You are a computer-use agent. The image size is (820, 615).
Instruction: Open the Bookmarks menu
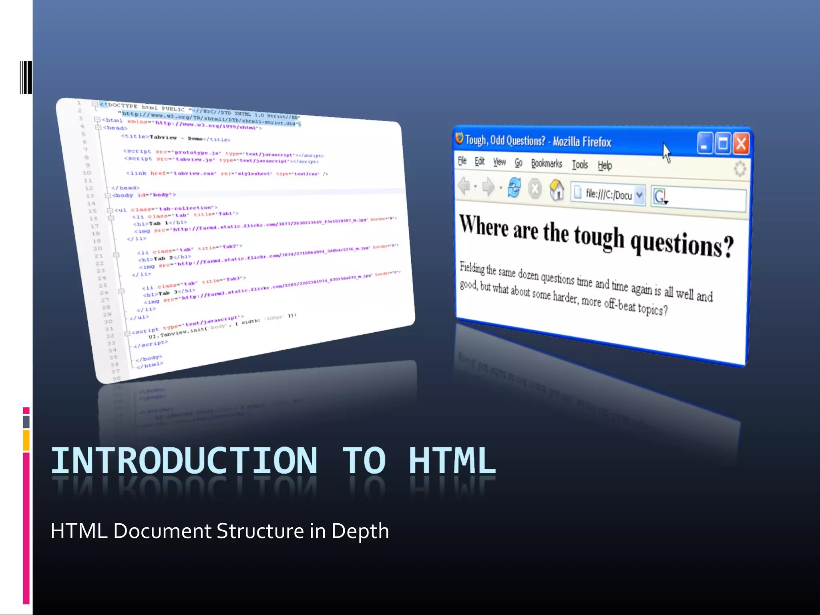click(547, 163)
